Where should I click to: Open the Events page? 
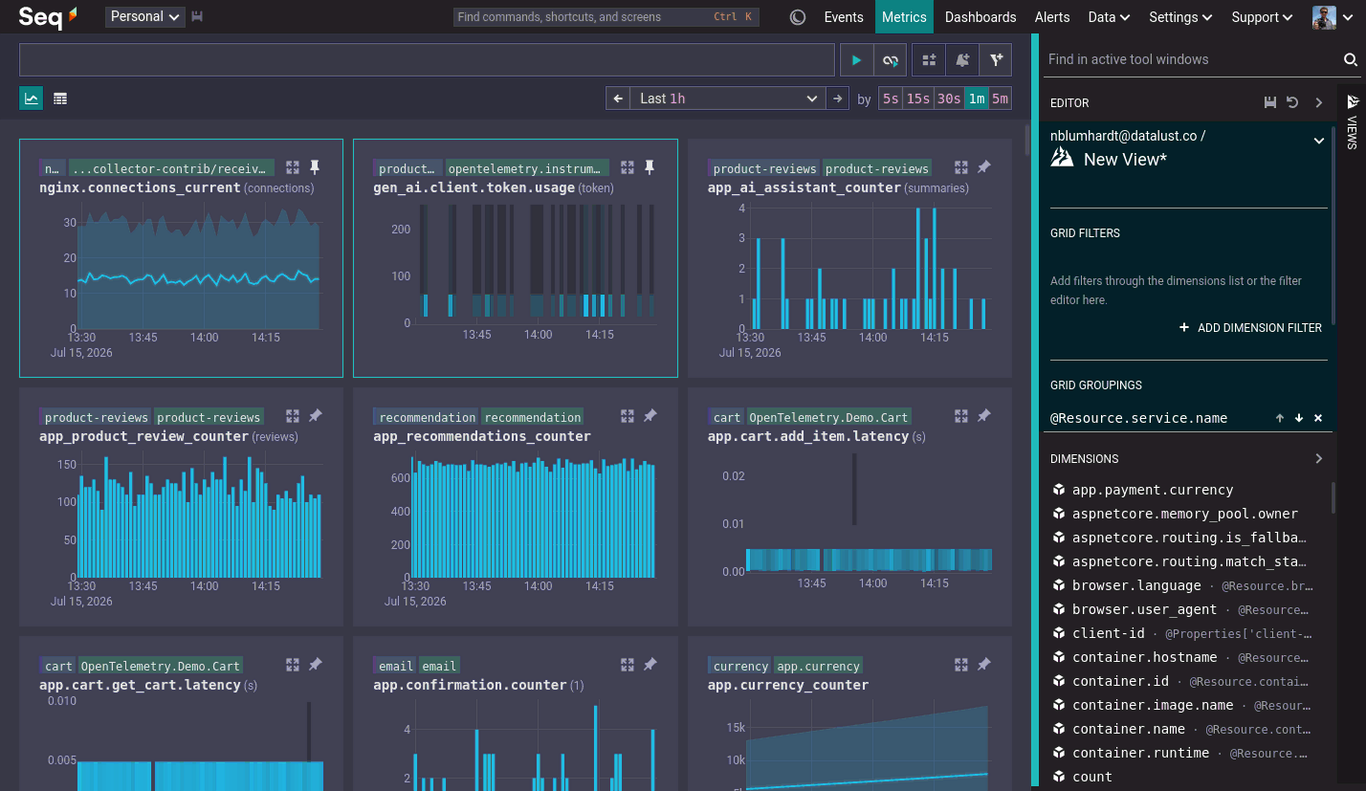click(844, 17)
